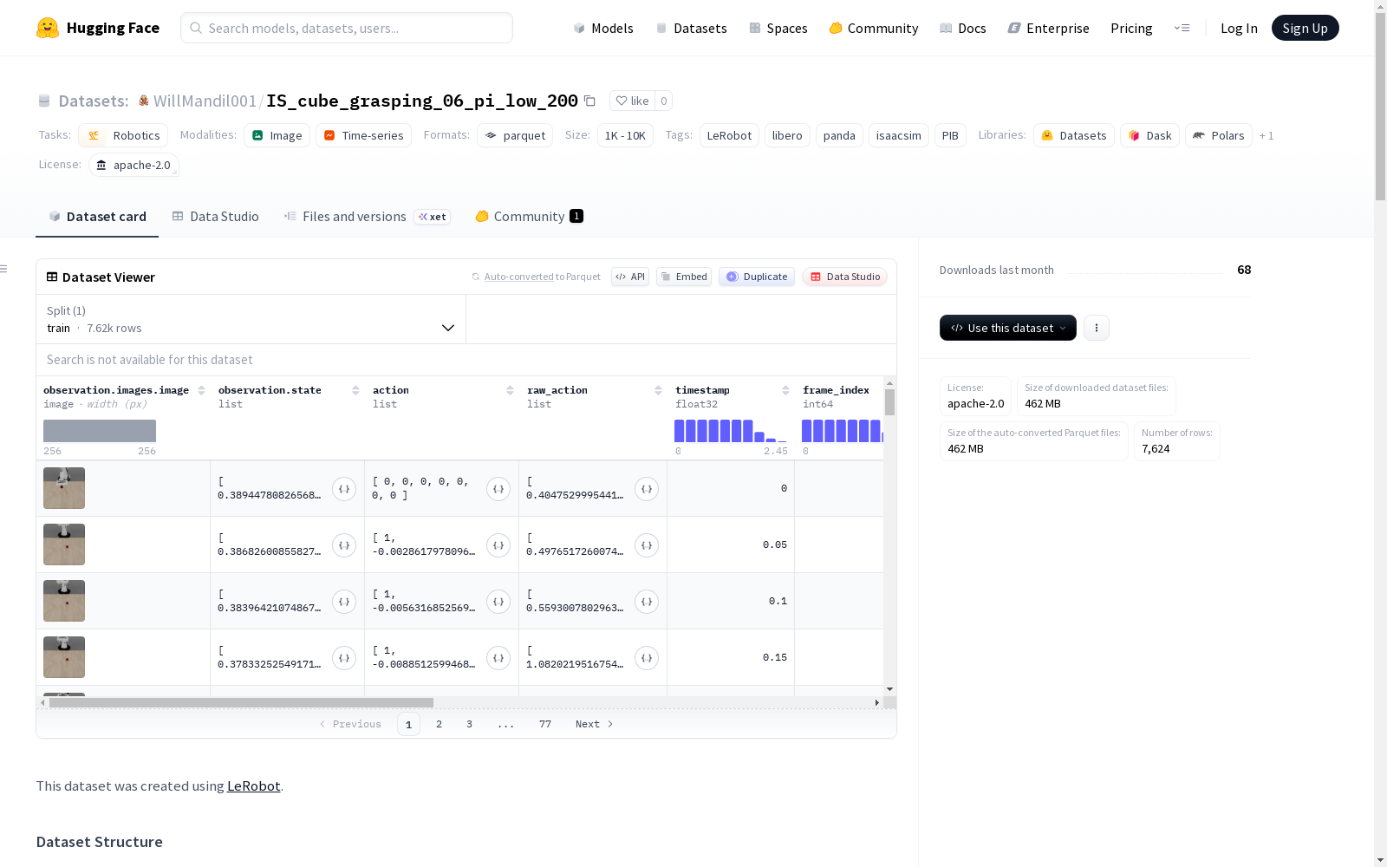Viewport: 1387px width, 867px height.
Task: Sort the timestamp column
Action: click(x=785, y=390)
